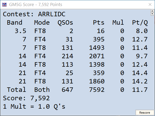Image resolution: width=155 pixels, height=116 pixels.
Task: Click the 12.4 Pt/Q value
Action: (x=140, y=65)
